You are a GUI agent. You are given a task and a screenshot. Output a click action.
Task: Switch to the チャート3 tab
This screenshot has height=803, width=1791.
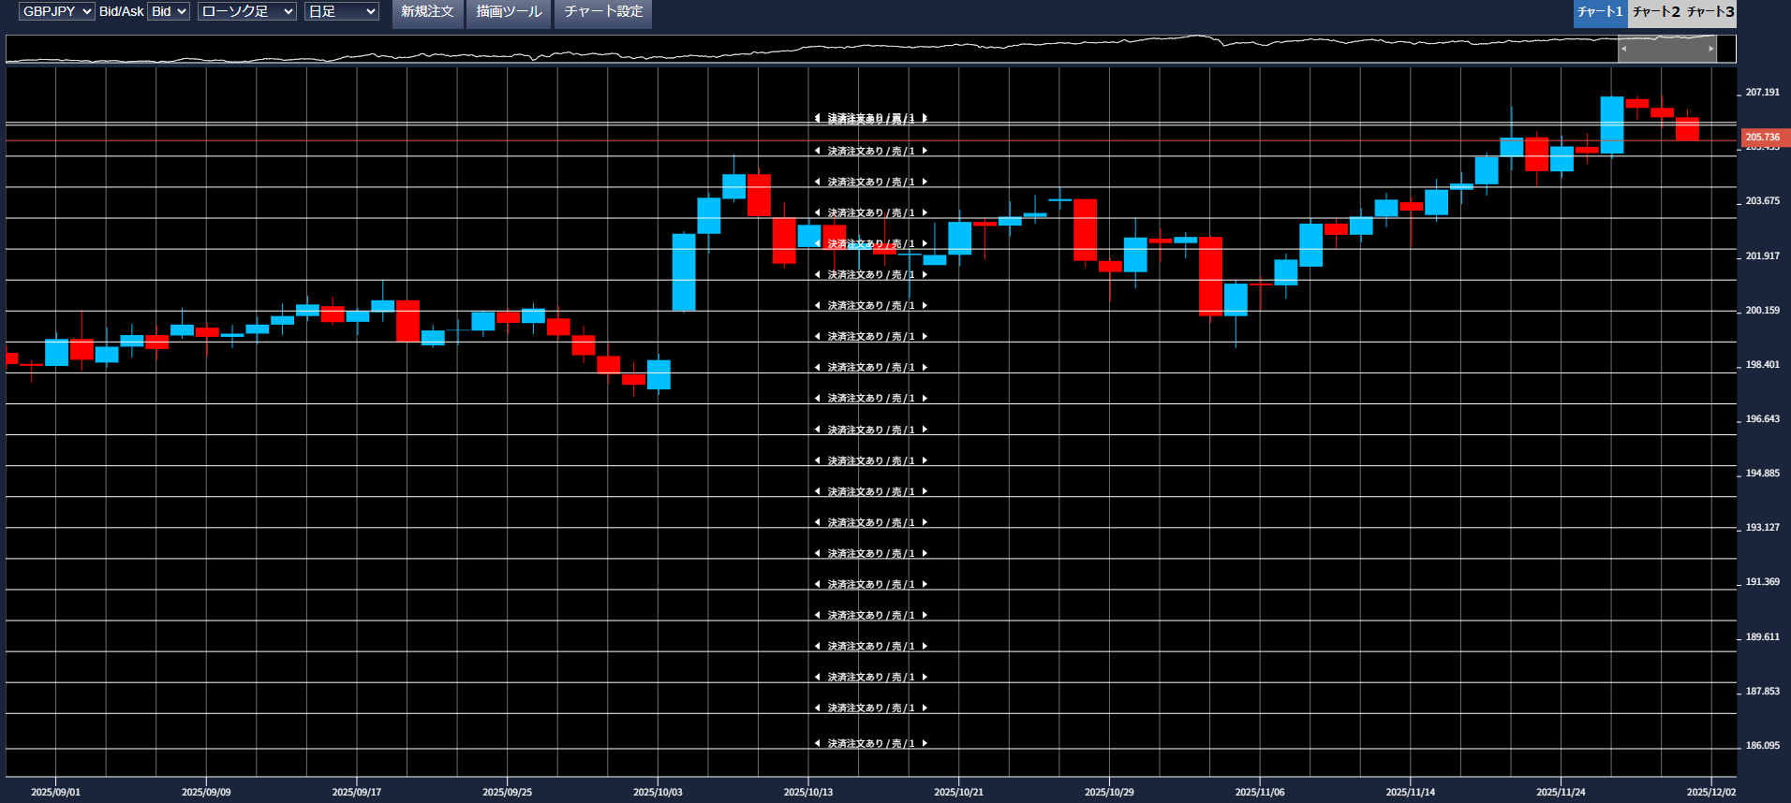1710,12
